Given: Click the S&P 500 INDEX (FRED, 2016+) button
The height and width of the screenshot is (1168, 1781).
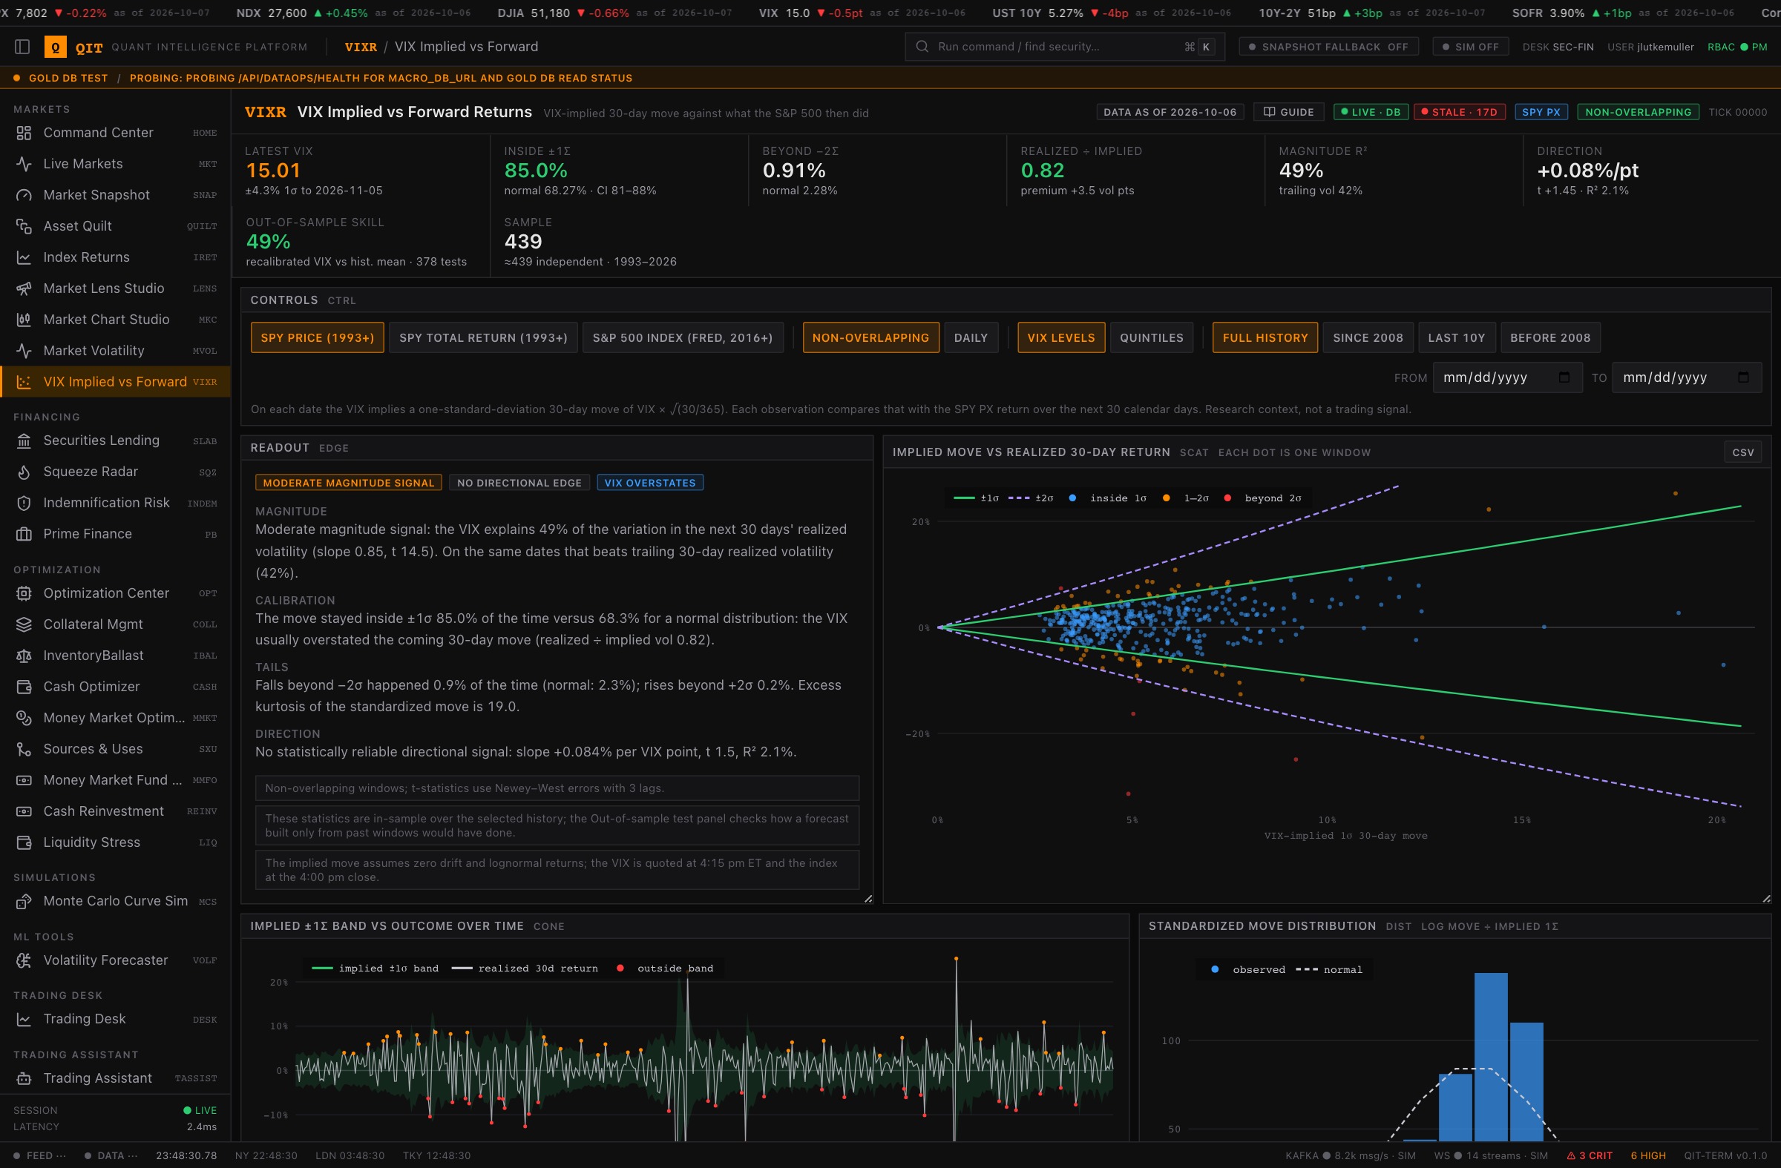Looking at the screenshot, I should 683,338.
